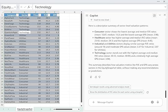Click the horizontal scrollbar thumb
The height and width of the screenshot is (112, 168).
point(64,109)
